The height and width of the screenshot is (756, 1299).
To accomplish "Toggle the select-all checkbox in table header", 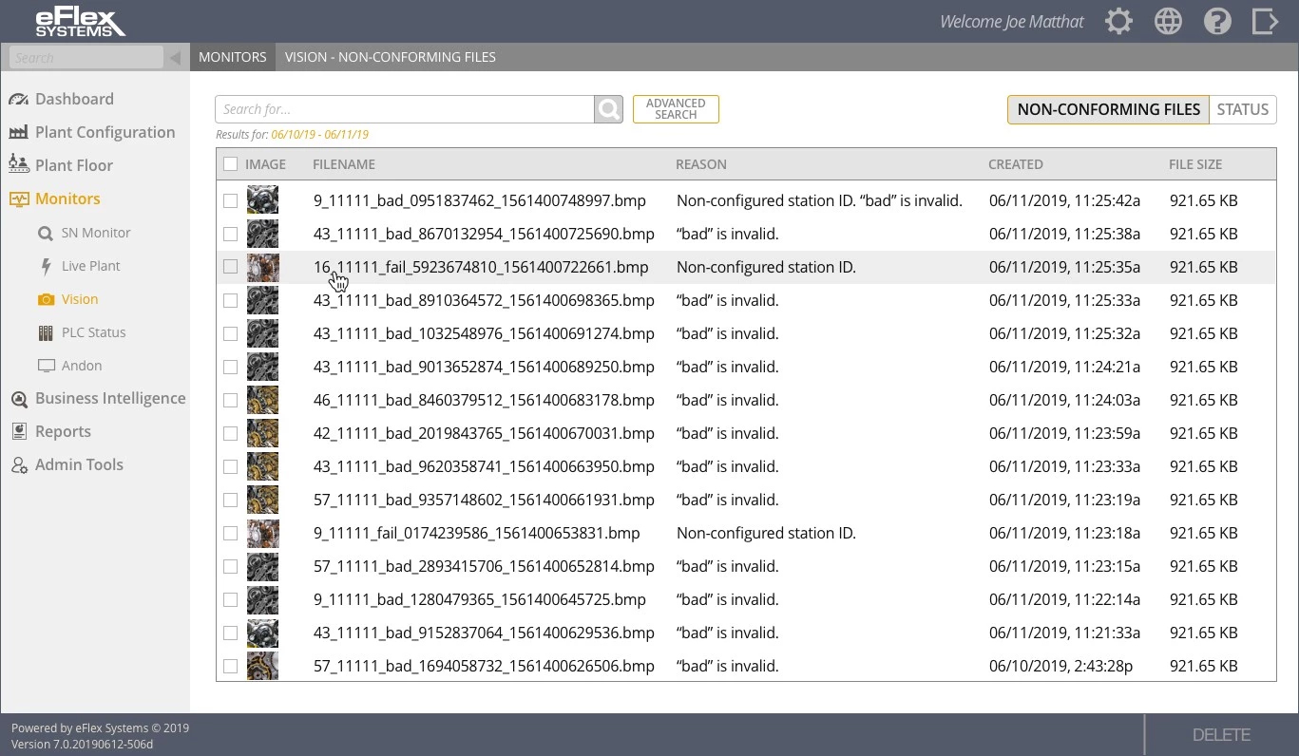I will [x=230, y=164].
